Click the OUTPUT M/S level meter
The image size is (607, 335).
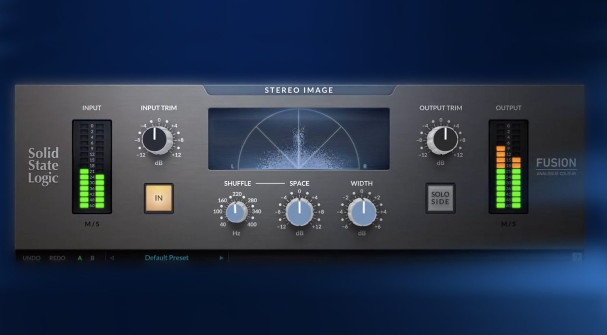(x=508, y=167)
